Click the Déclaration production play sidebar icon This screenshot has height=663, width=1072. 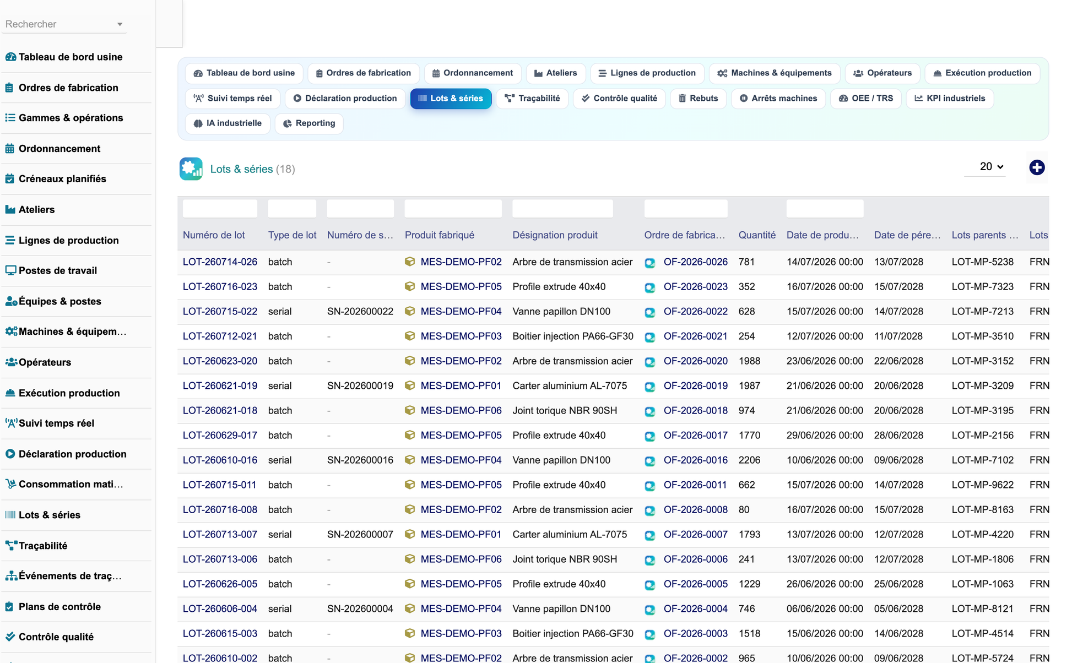10,454
